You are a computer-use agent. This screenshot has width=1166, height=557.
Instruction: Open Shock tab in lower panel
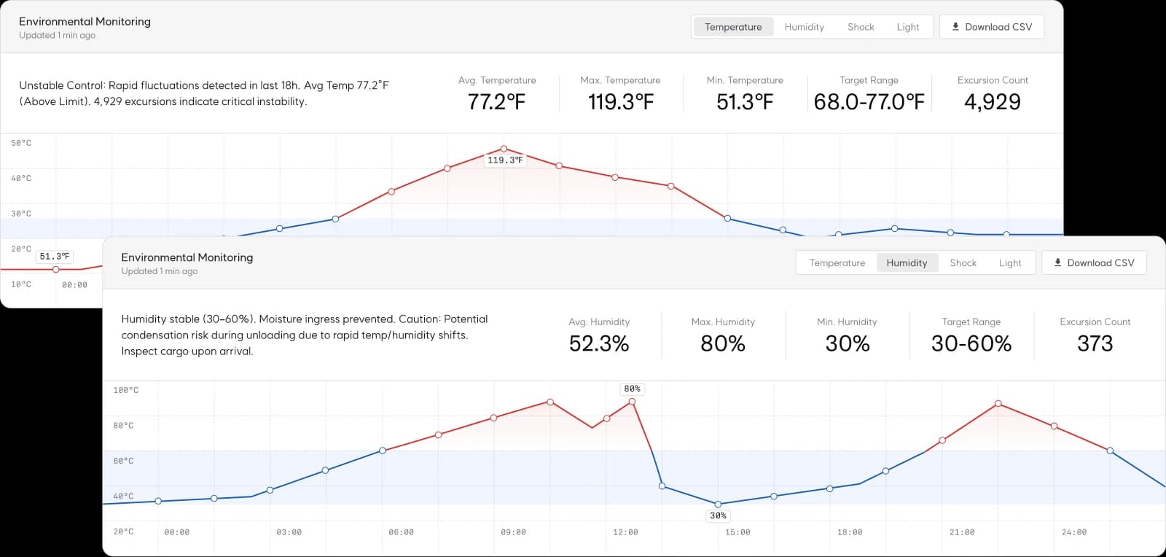click(963, 263)
